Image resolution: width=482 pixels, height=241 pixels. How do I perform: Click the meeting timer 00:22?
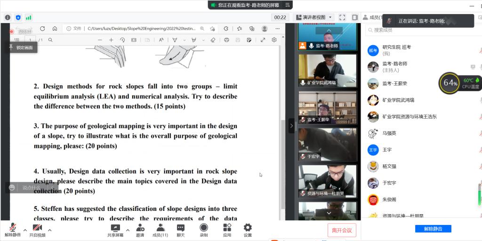point(280,17)
